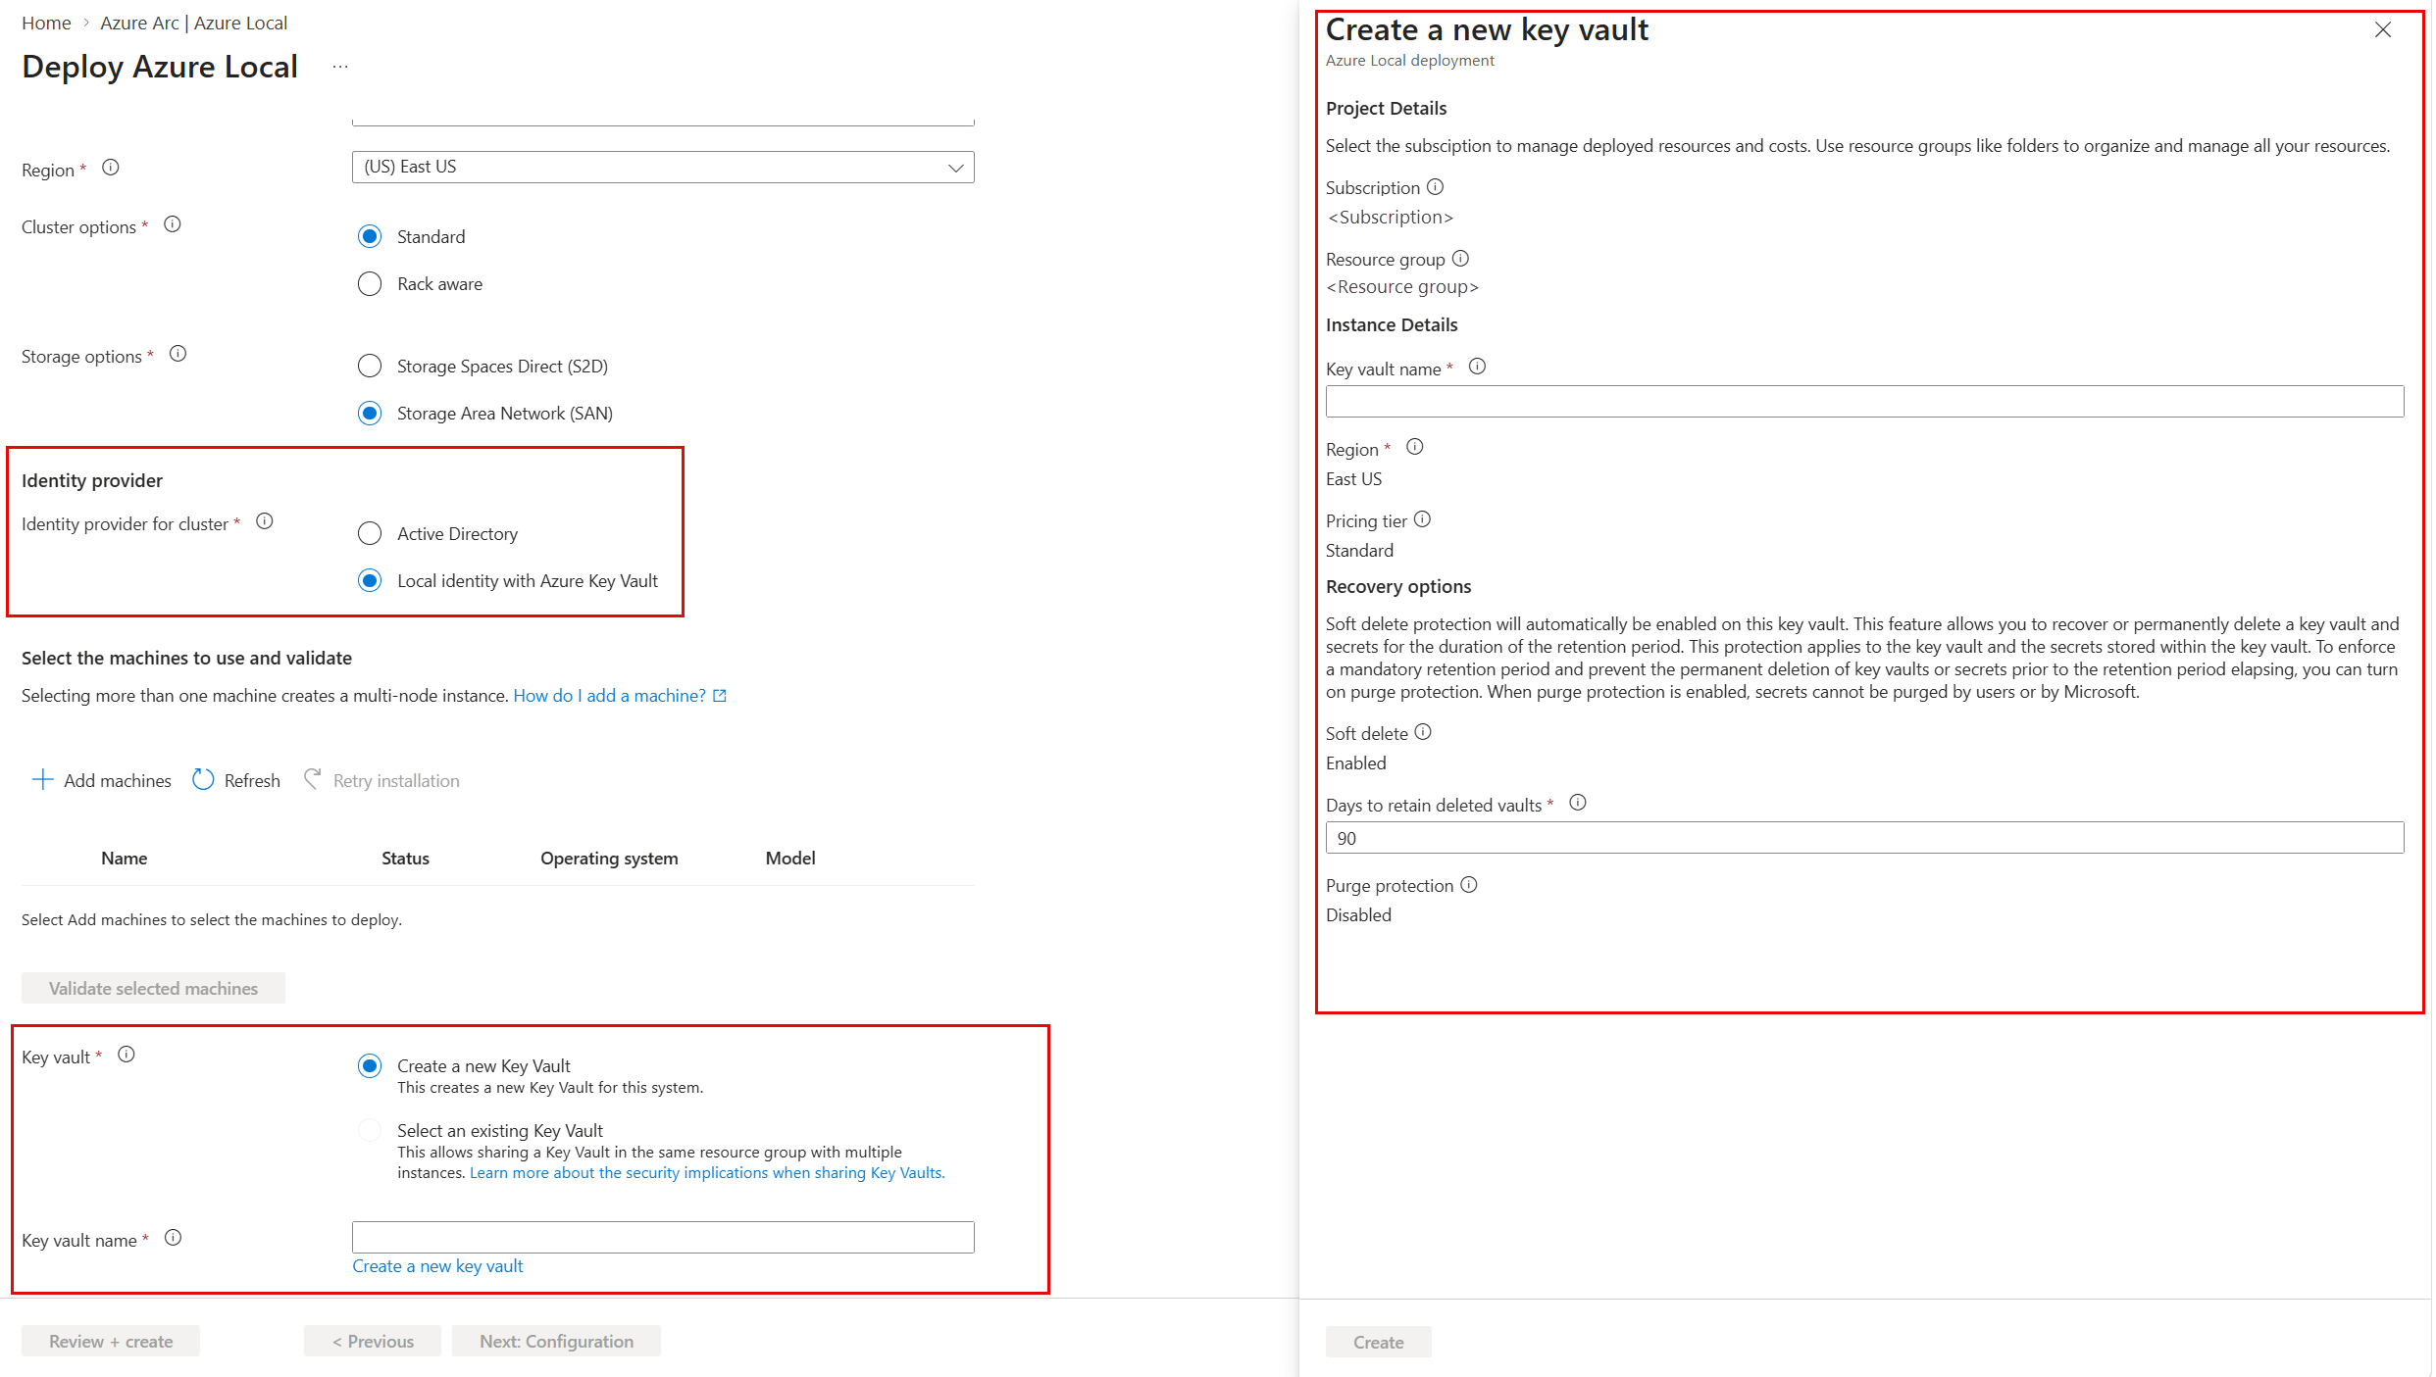Open the Create a new key vault link
Image resolution: width=2436 pixels, height=1377 pixels.
click(437, 1266)
